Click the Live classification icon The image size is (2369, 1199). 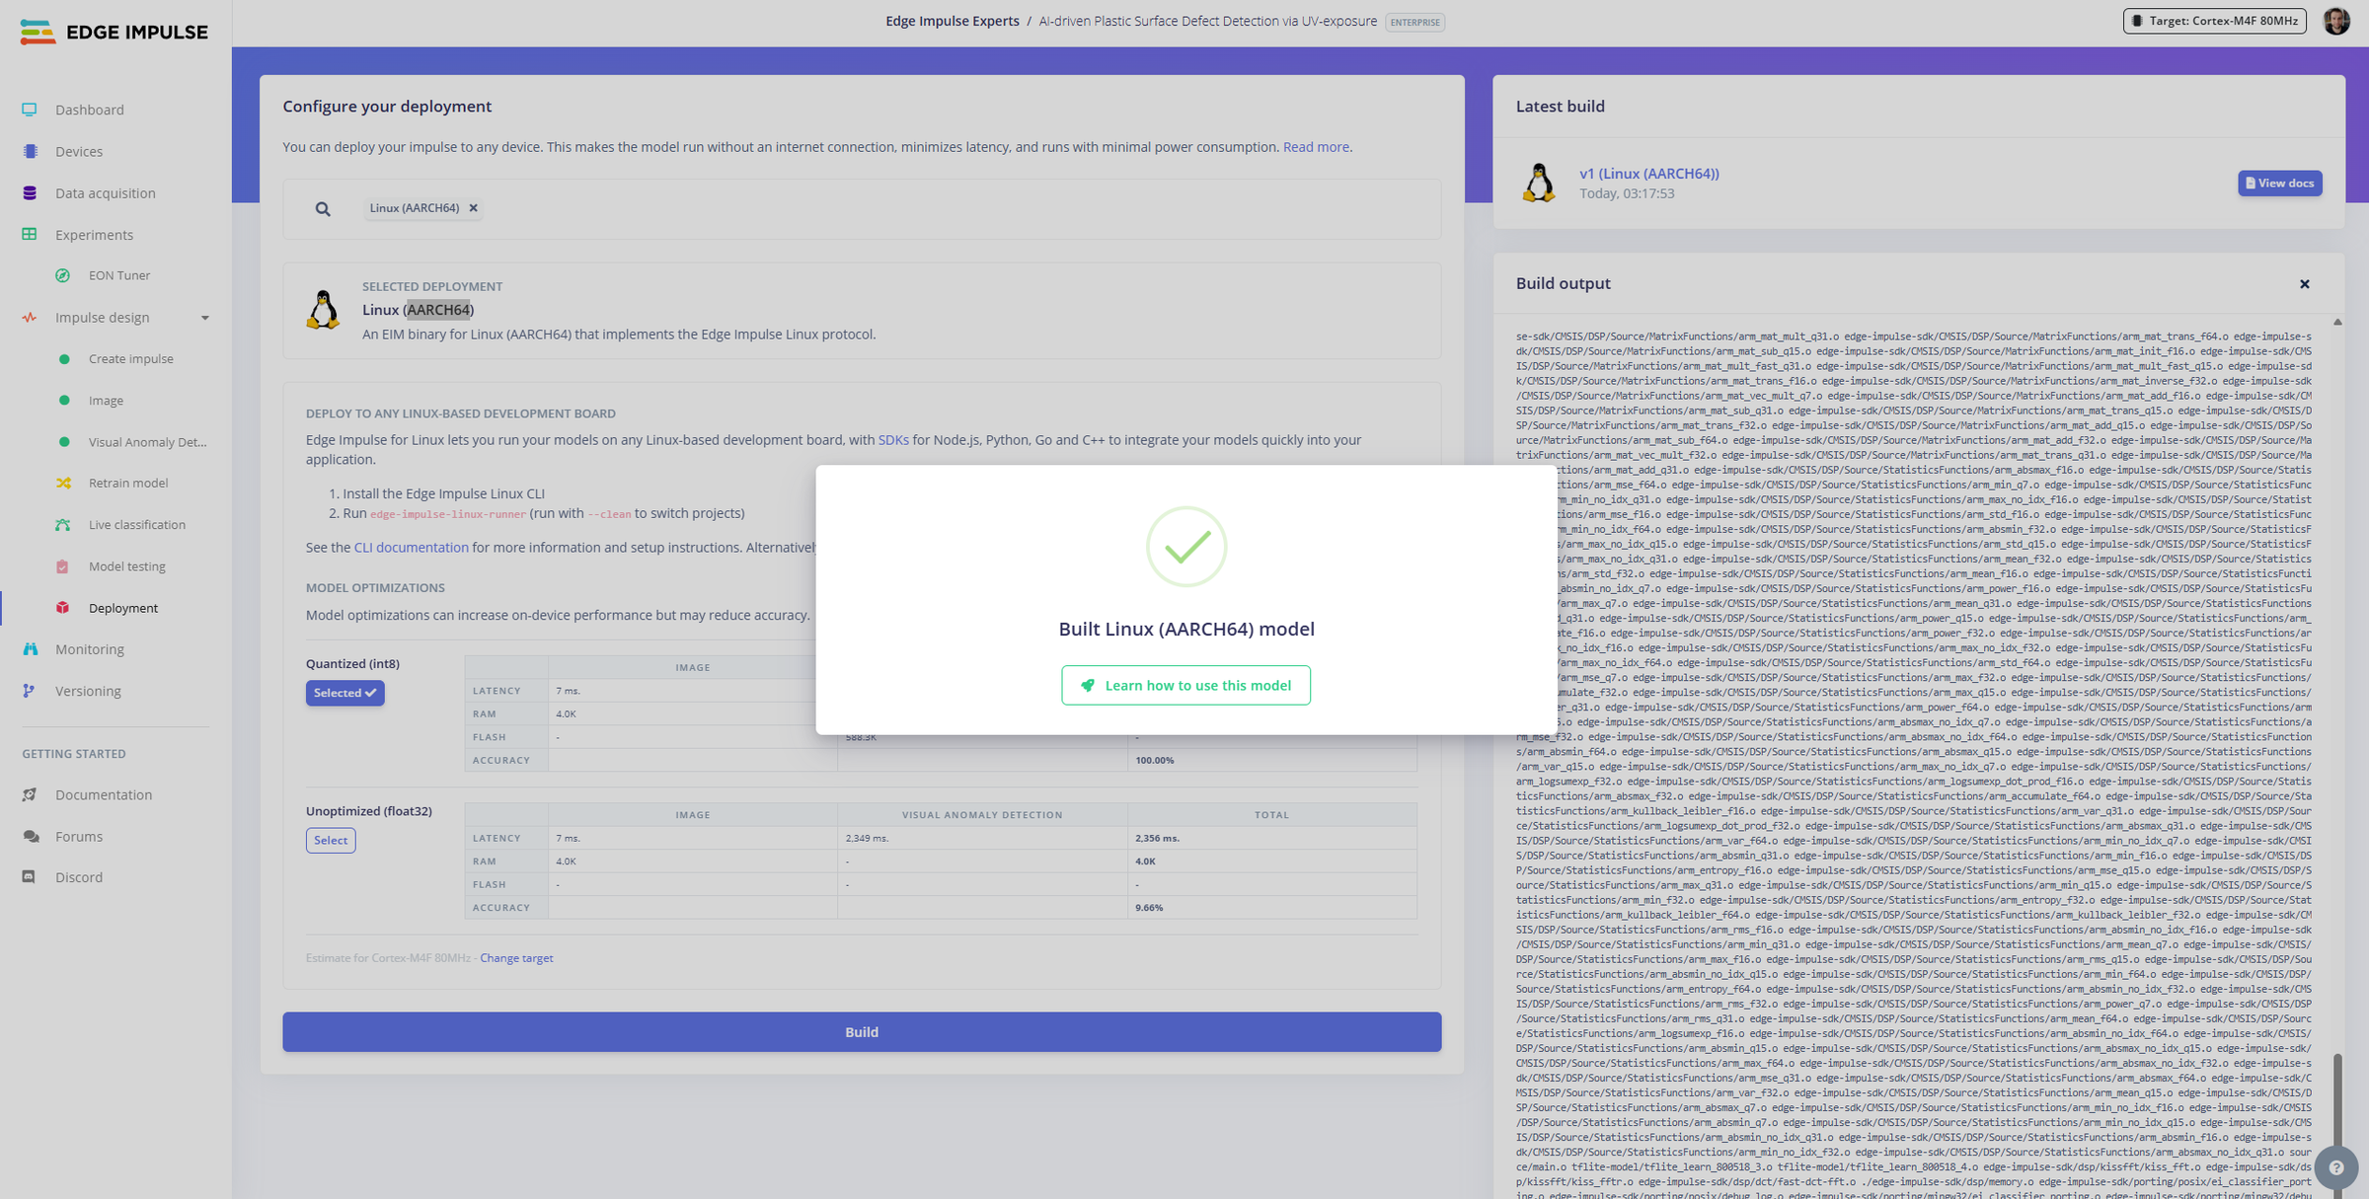click(x=63, y=525)
